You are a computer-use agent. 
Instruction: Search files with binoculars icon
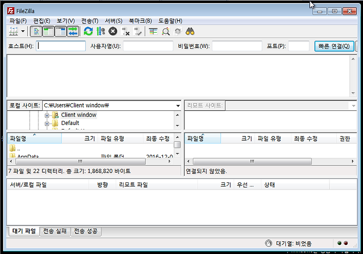pyautogui.click(x=190, y=31)
